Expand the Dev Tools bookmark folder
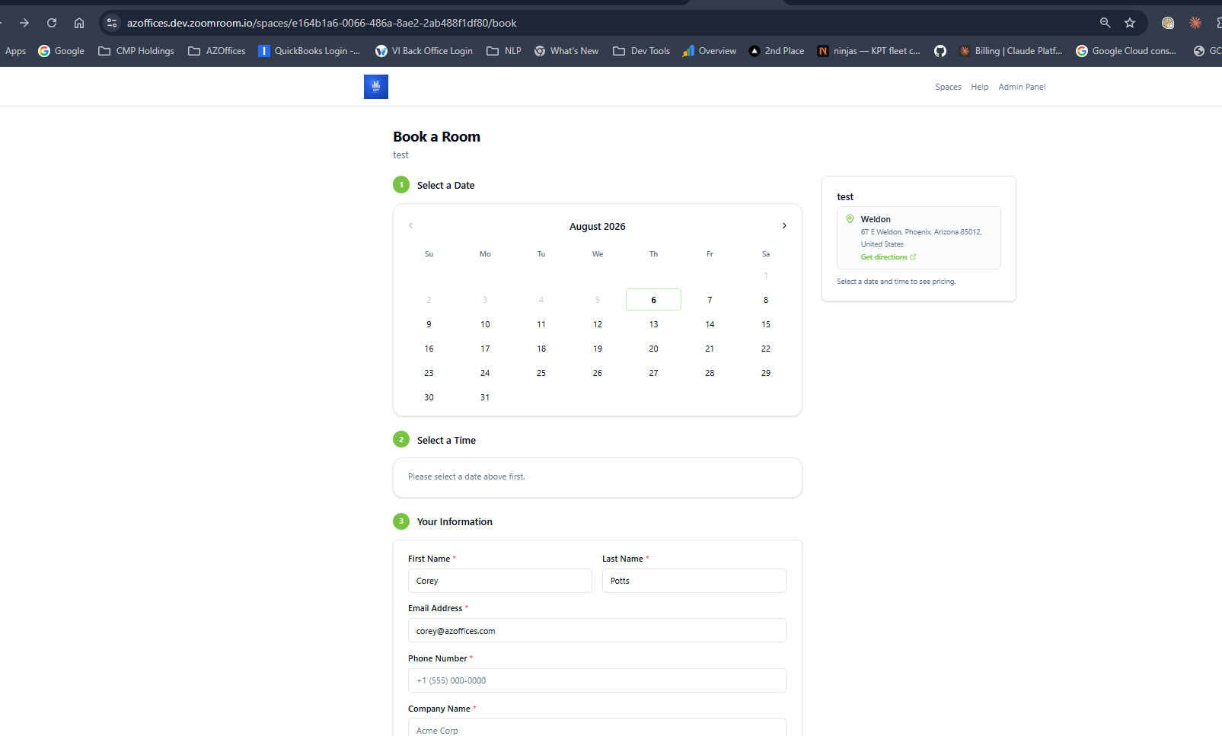 coord(642,51)
